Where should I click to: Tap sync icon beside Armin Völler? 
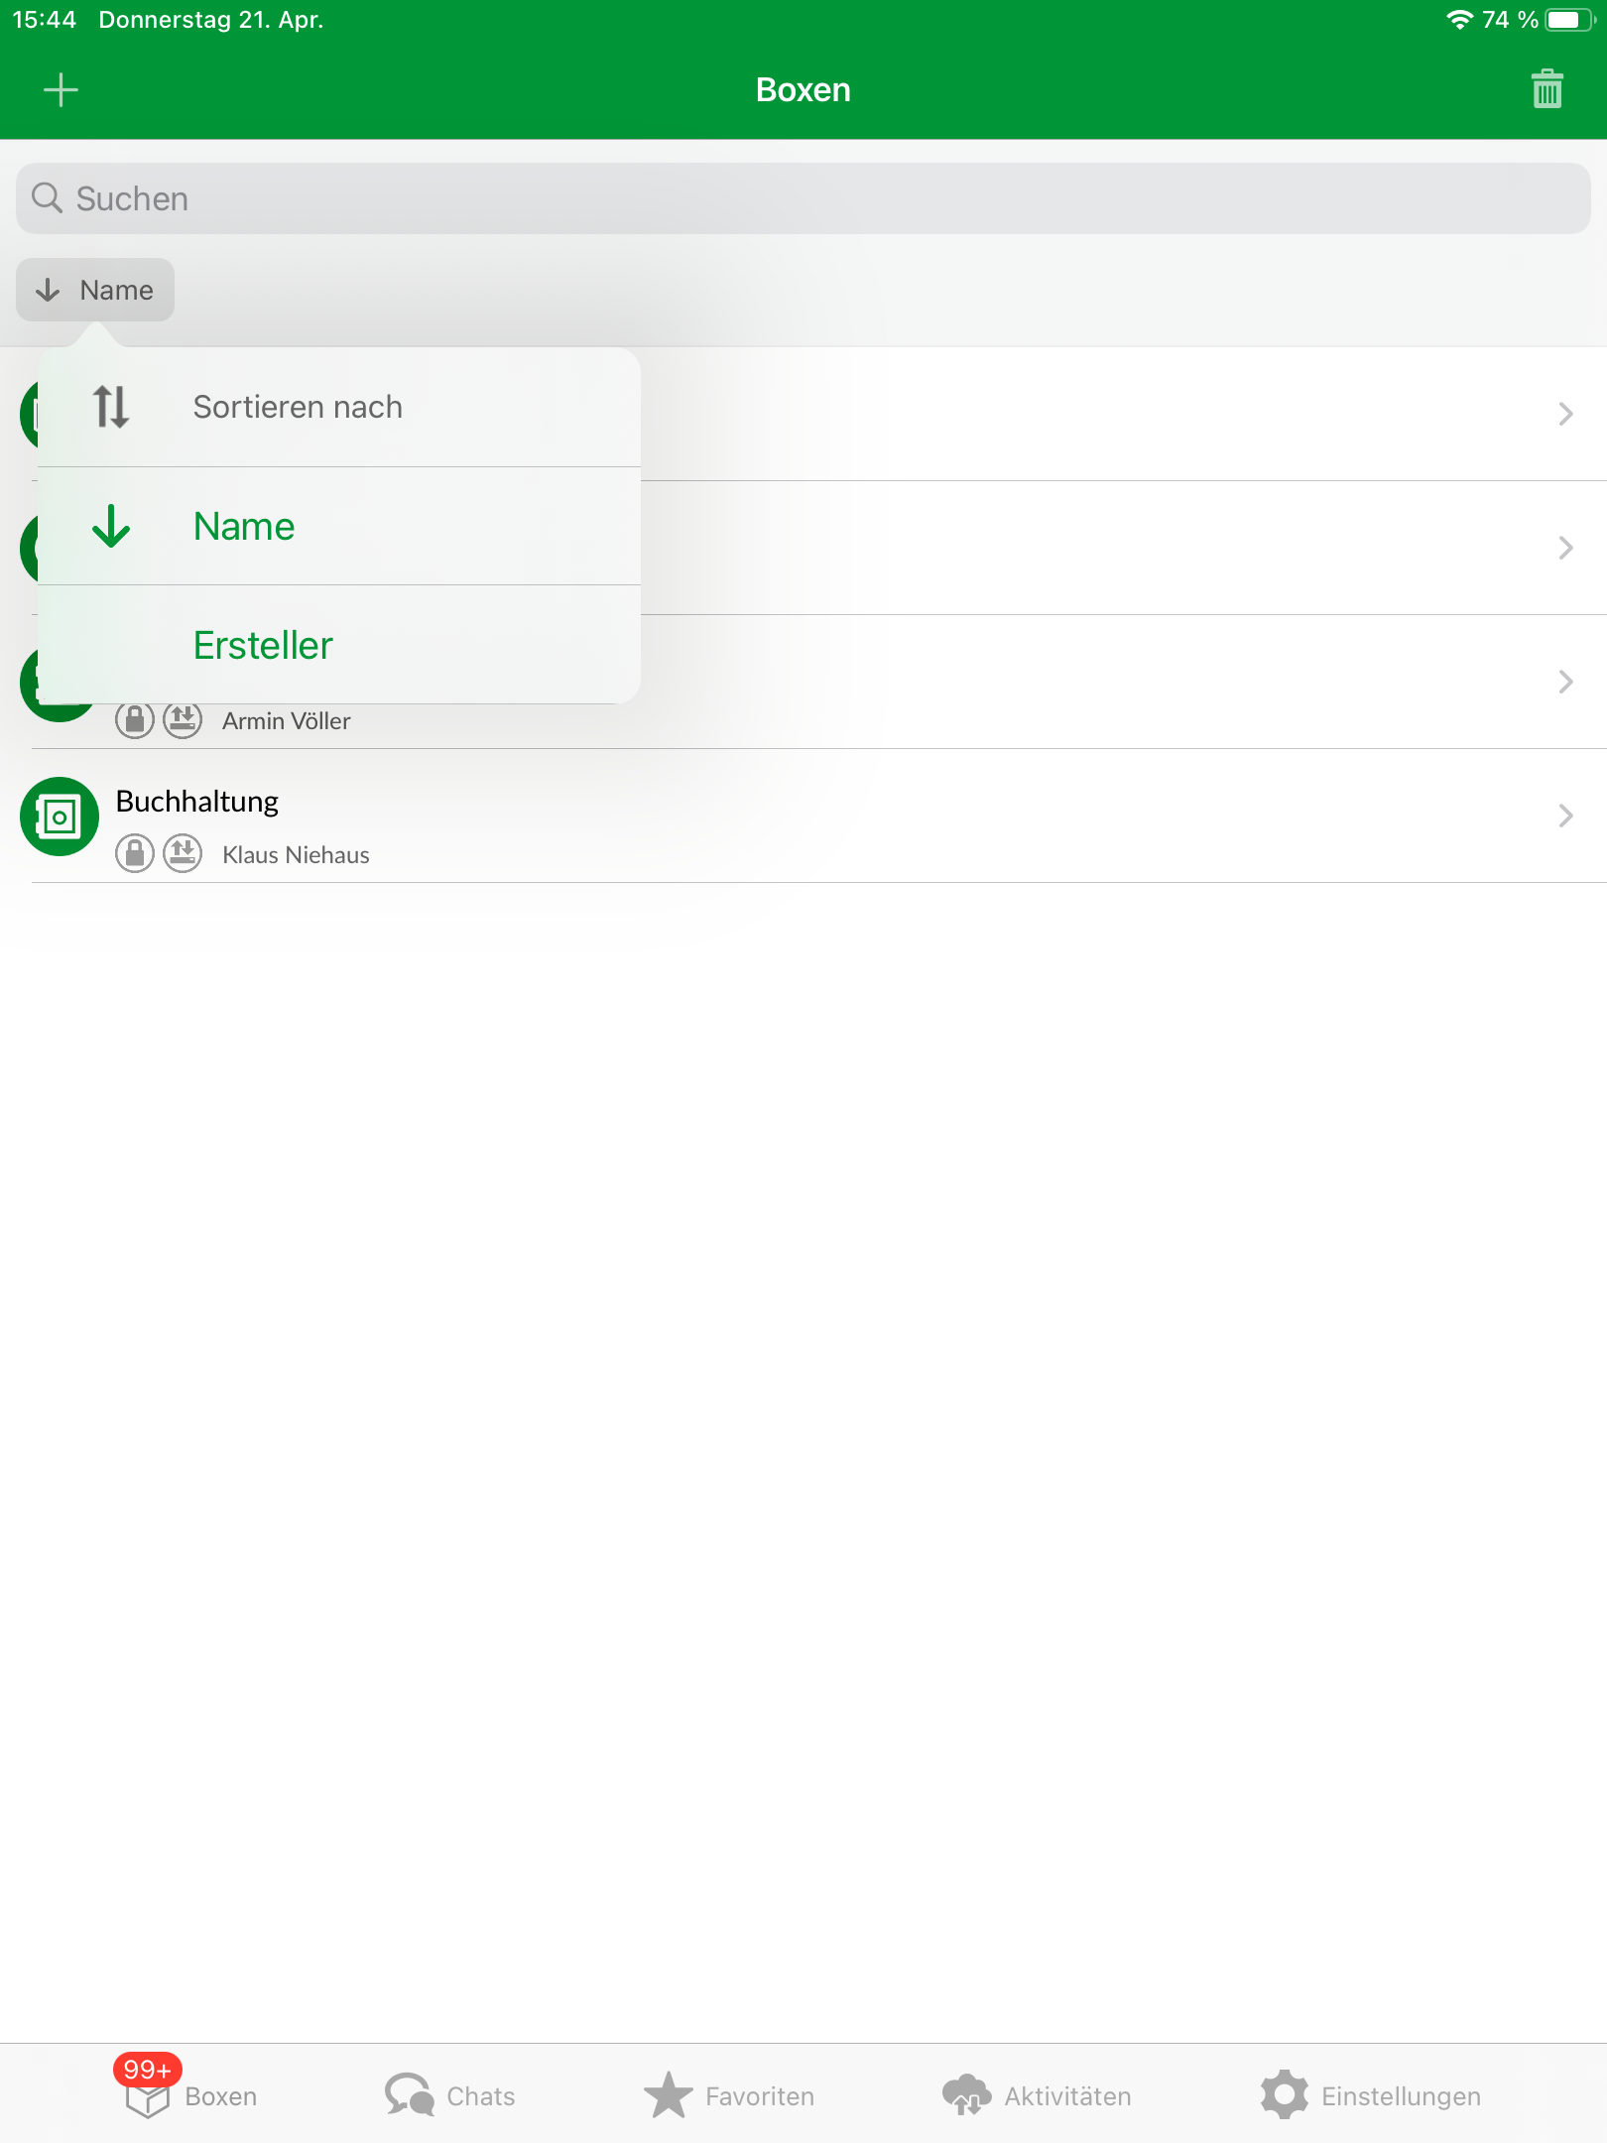tap(183, 719)
